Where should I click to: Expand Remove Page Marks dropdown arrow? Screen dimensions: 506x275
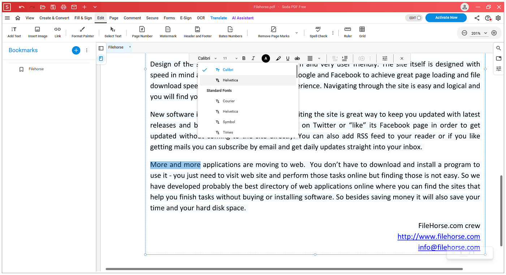(297, 33)
